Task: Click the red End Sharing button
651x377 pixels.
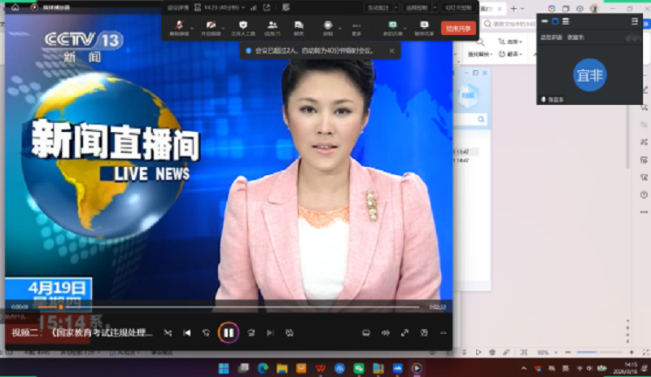Action: pyautogui.click(x=459, y=28)
